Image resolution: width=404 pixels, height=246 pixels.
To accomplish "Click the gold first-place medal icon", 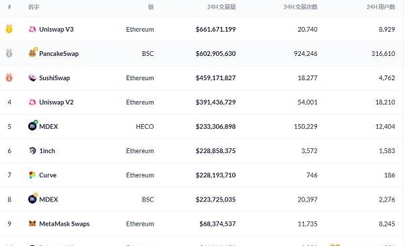I will tap(9, 29).
